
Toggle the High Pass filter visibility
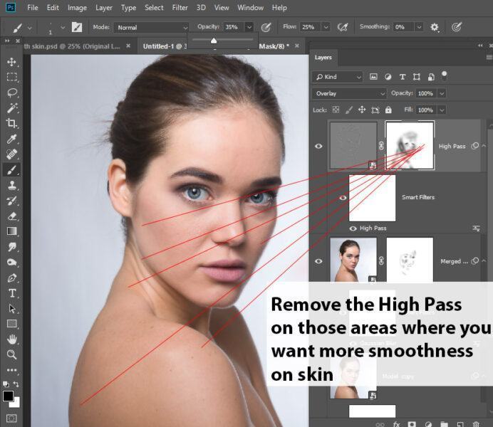(x=353, y=228)
